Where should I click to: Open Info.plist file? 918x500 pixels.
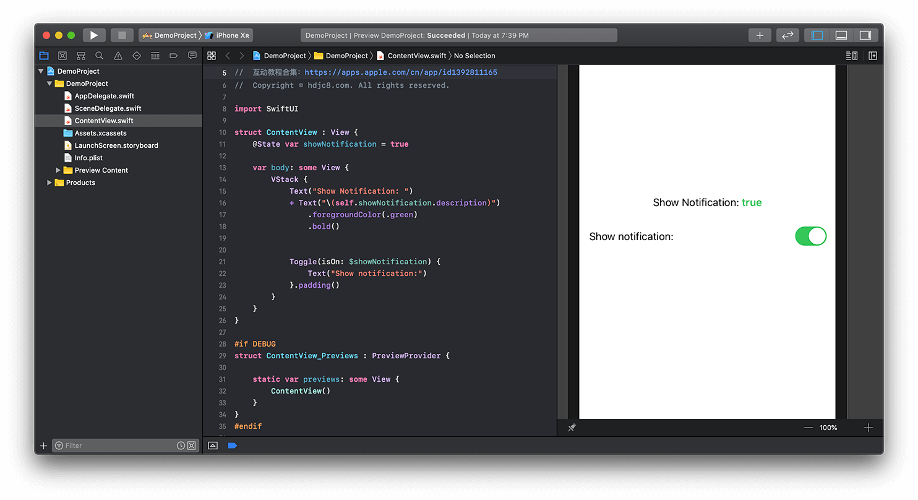click(88, 158)
